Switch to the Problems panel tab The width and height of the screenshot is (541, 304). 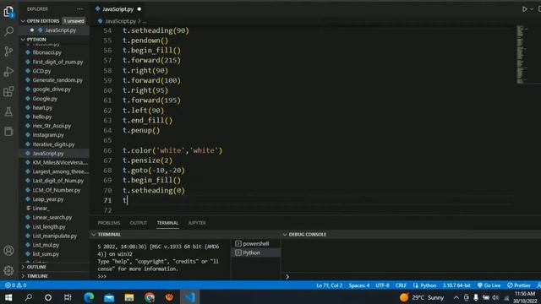tap(109, 223)
